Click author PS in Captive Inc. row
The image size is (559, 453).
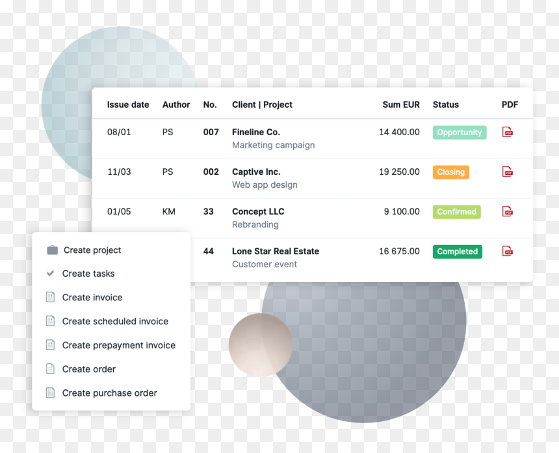click(168, 172)
